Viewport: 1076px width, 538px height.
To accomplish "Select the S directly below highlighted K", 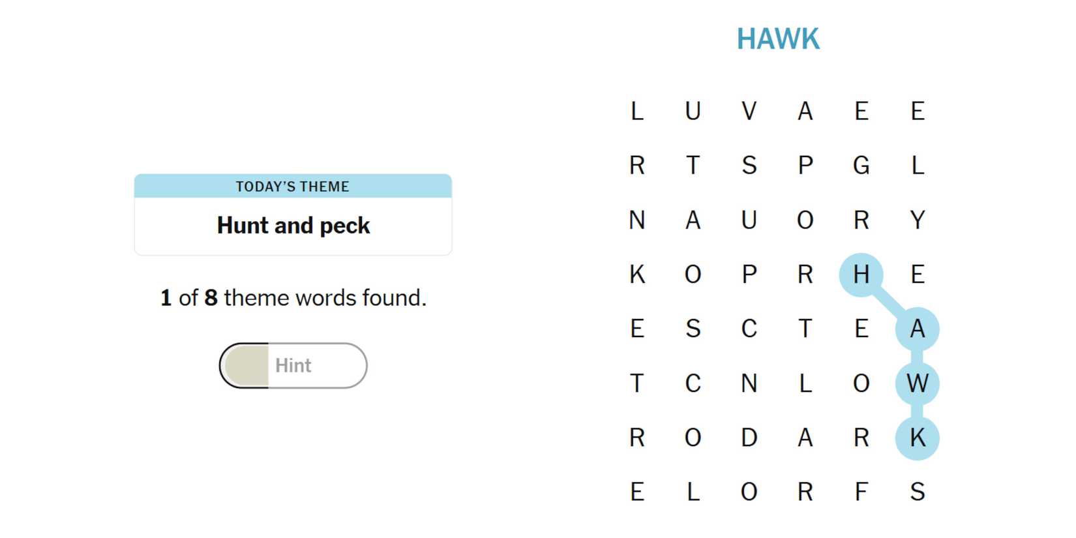I will (x=917, y=492).
